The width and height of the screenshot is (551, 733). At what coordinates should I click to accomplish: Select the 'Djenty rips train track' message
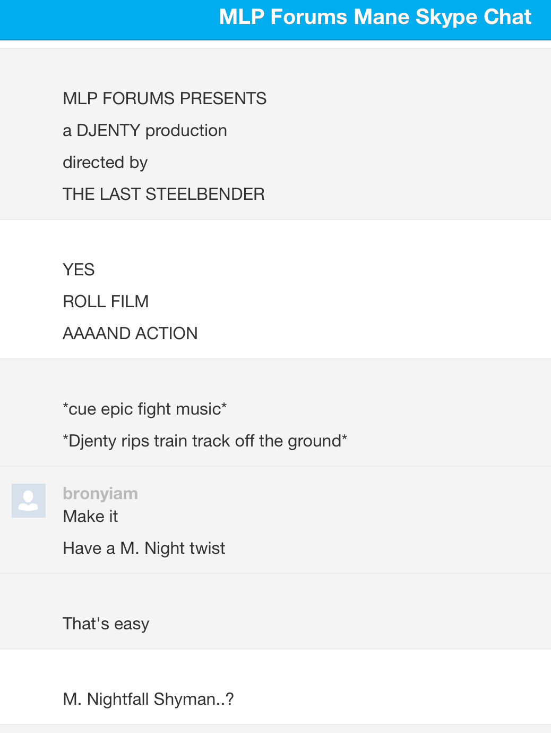(x=205, y=441)
